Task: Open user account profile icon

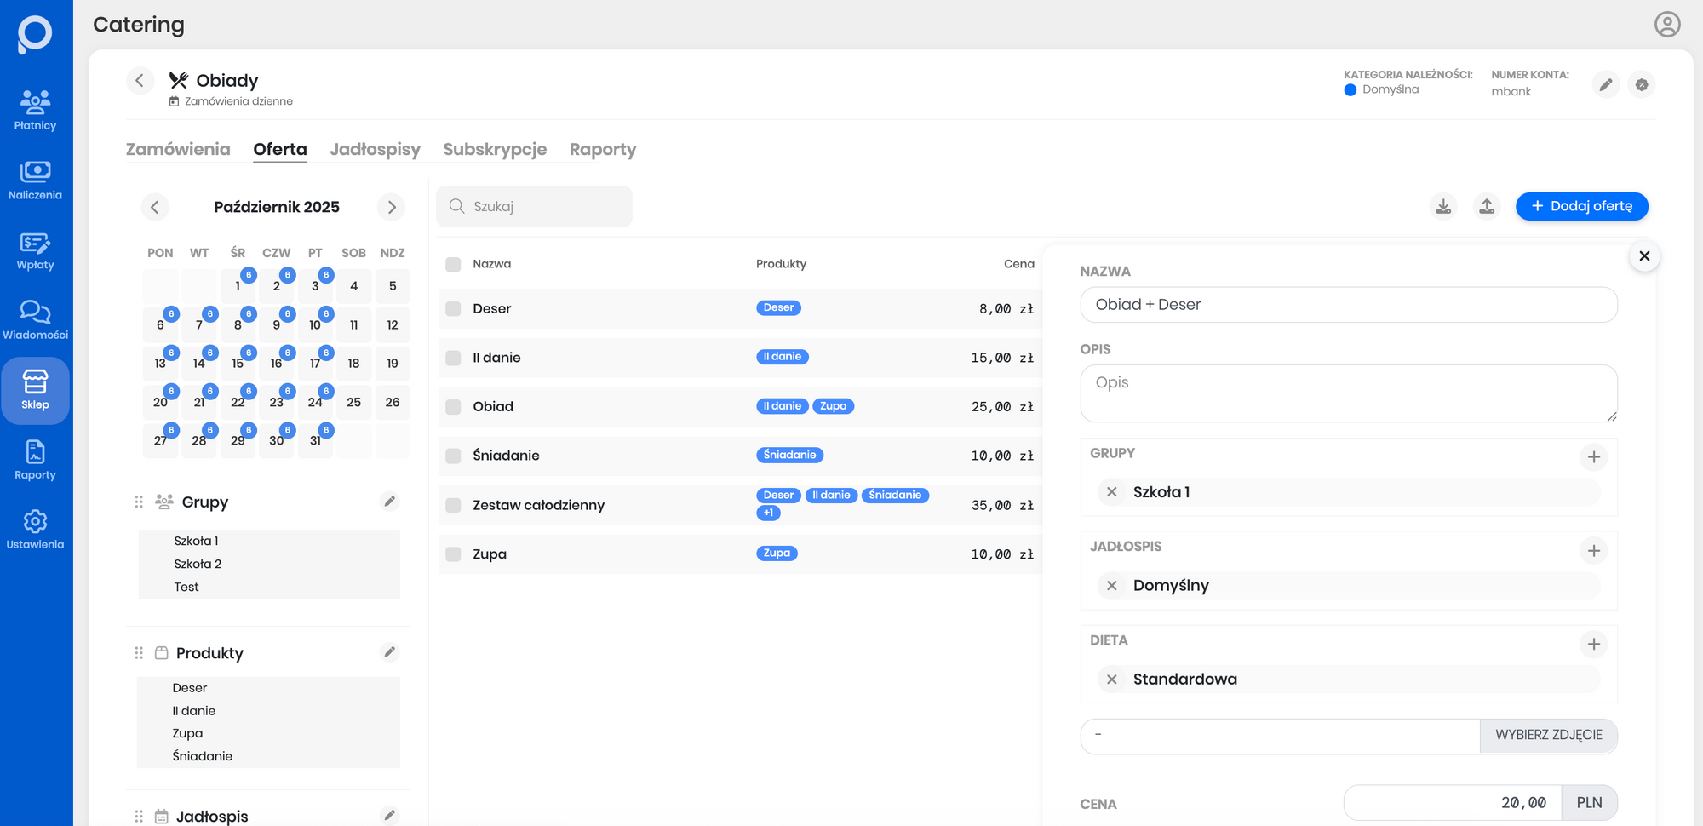Action: pos(1666,24)
